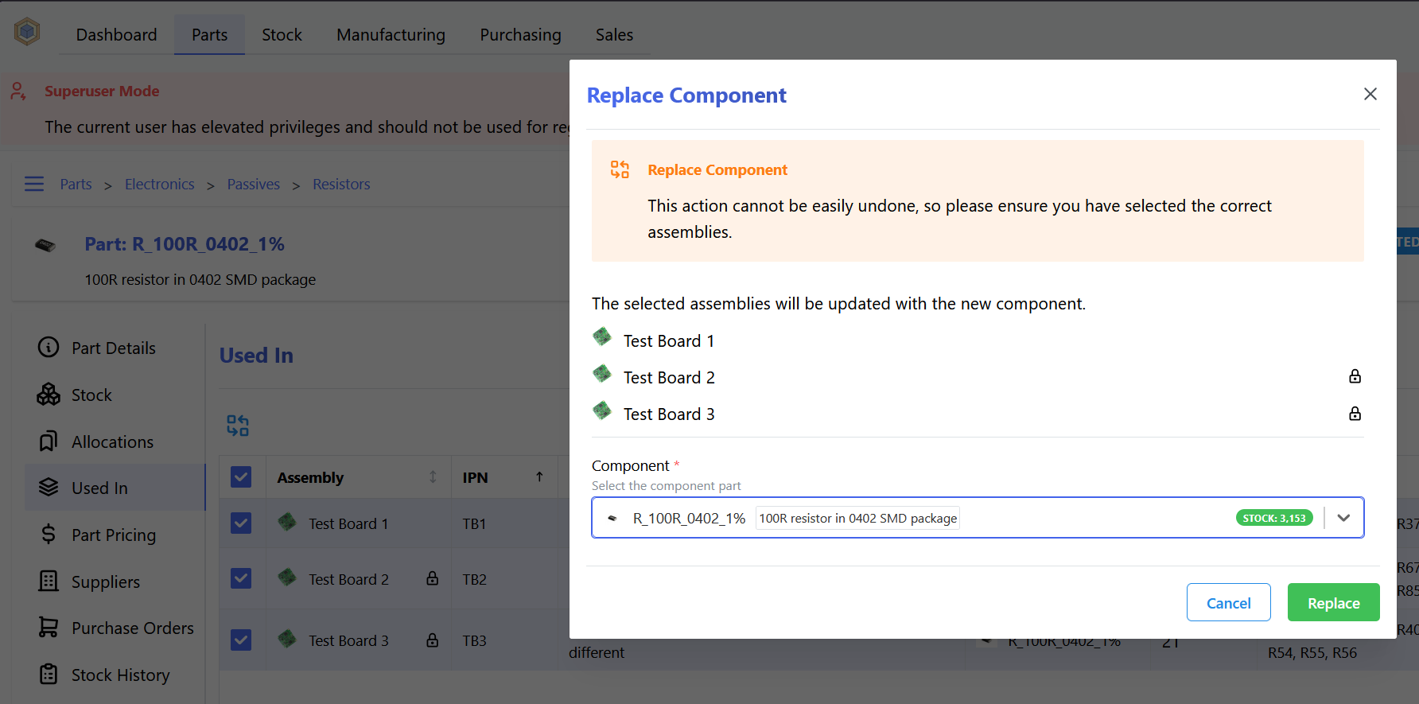Click Test Board 2 name in dialog

669,377
